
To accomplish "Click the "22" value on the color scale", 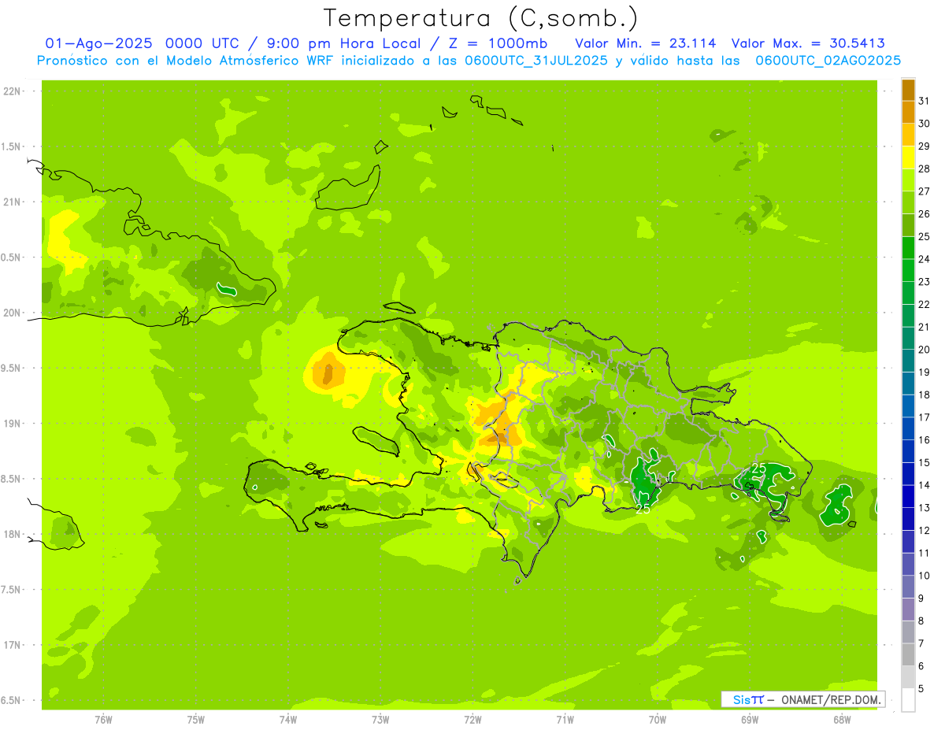I will [x=925, y=304].
